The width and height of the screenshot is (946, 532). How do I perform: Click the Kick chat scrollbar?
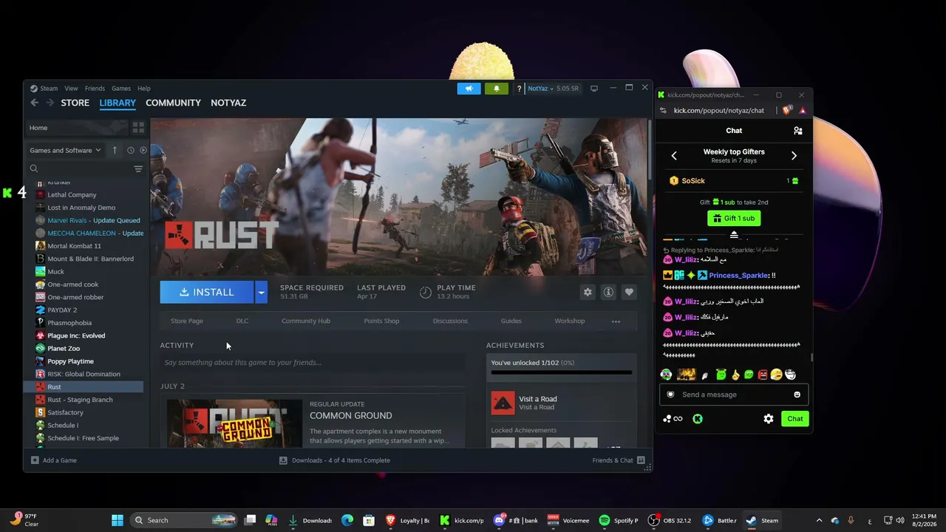pos(811,358)
